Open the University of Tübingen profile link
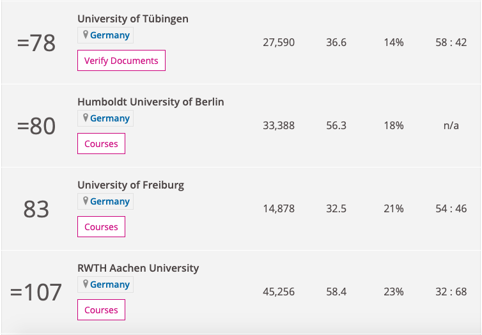 pos(133,19)
